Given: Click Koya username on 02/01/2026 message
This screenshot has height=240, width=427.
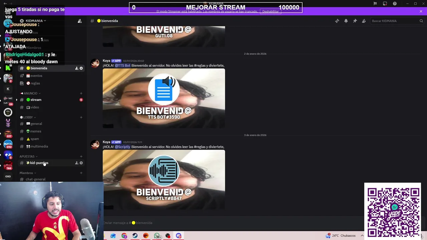Looking at the screenshot, I should (x=106, y=61).
